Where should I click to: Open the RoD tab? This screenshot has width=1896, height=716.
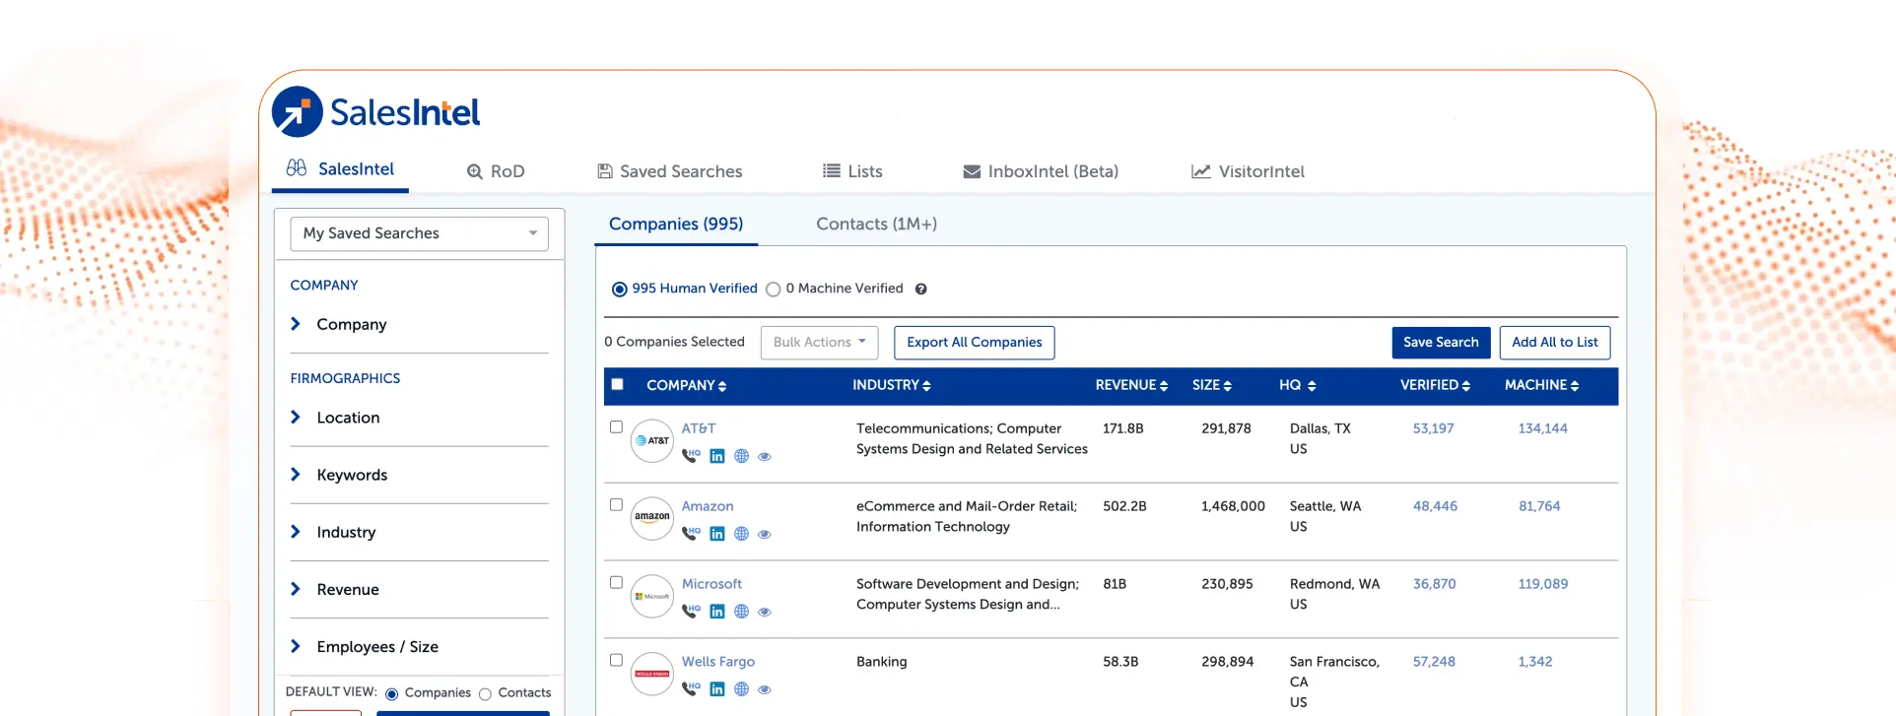coord(496,171)
